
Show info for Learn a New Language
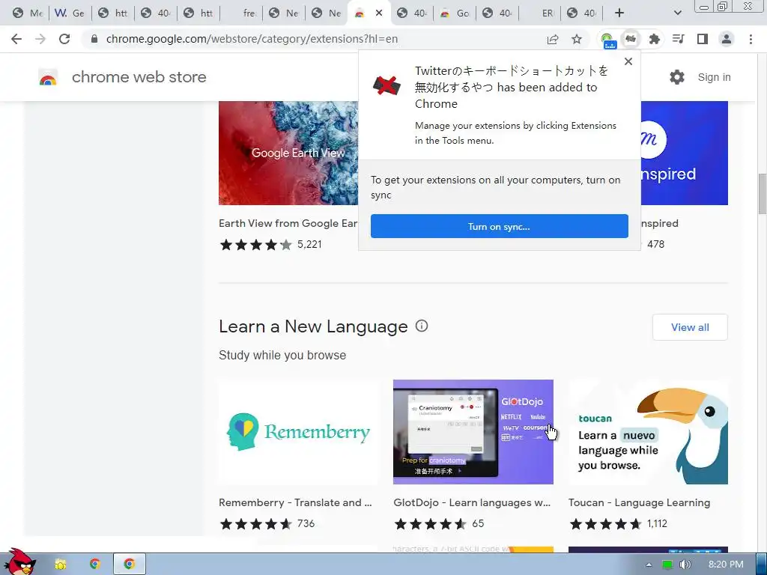click(x=421, y=326)
